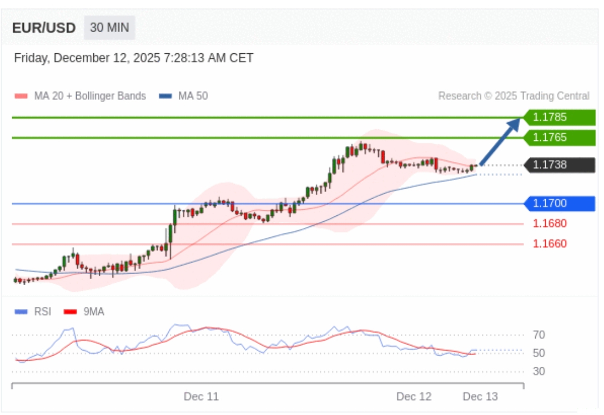Toggle the MA 50 legend entry

click(x=184, y=96)
